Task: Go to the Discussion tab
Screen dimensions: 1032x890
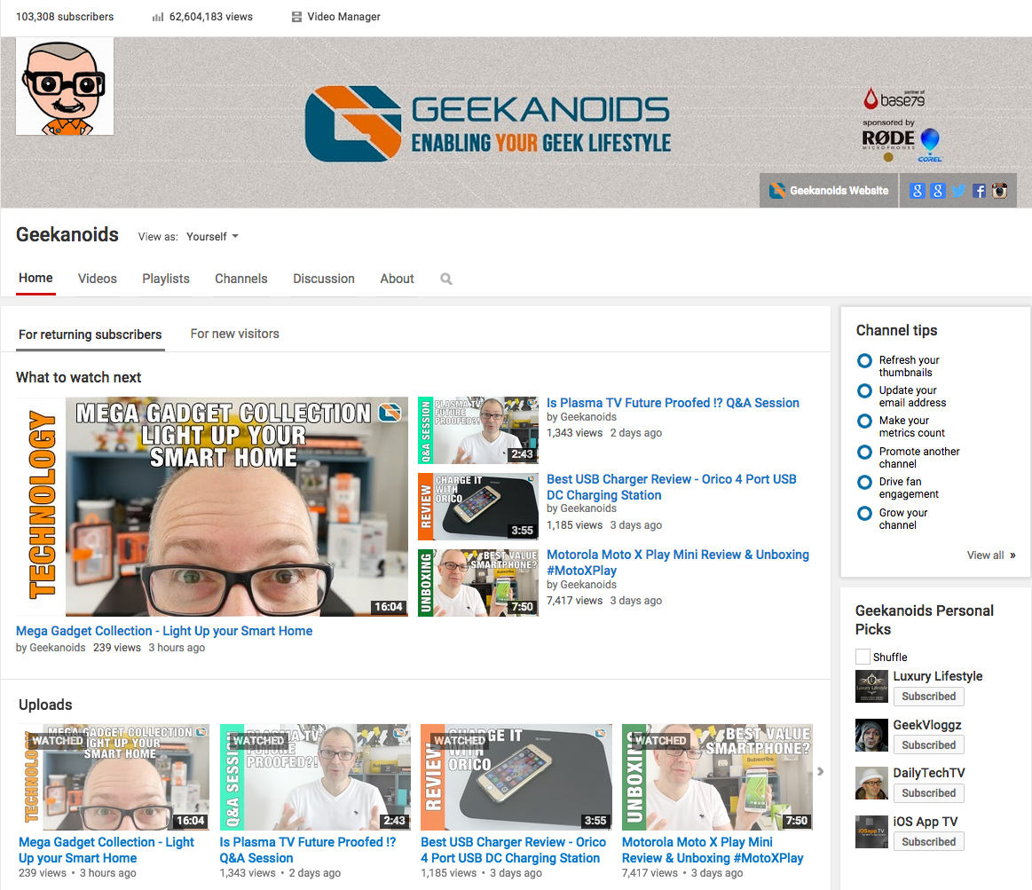Action: click(x=324, y=279)
